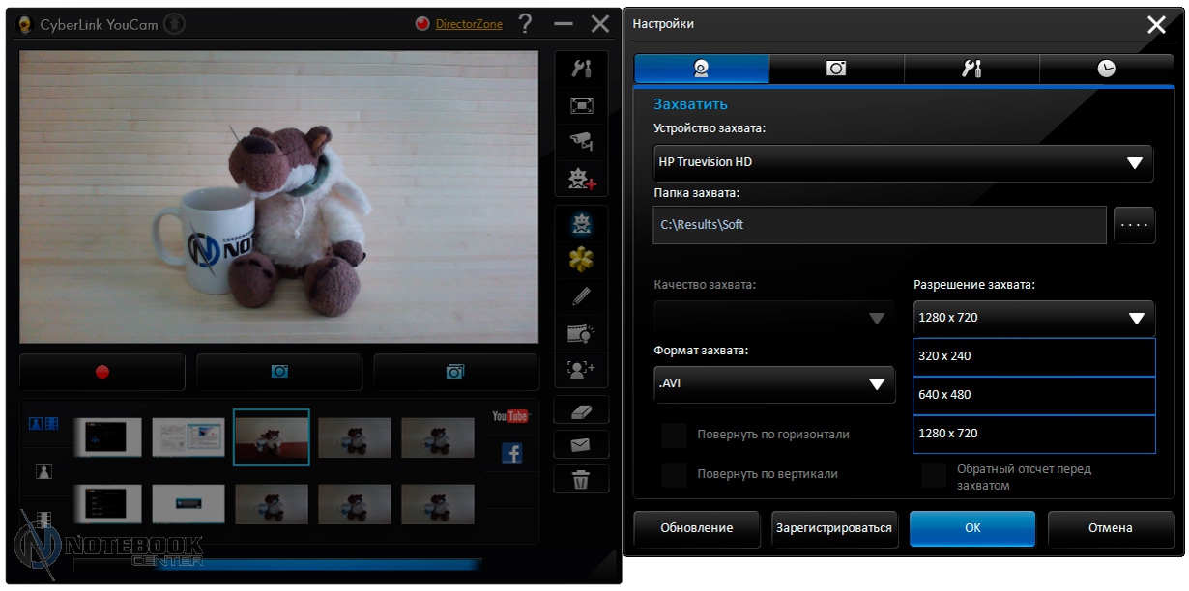Open settings via wrench icon in YouCam toolbar

pyautogui.click(x=581, y=69)
